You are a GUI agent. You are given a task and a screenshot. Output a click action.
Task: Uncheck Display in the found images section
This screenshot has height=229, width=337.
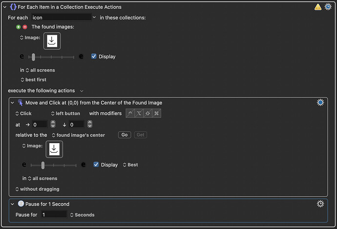pyautogui.click(x=94, y=56)
